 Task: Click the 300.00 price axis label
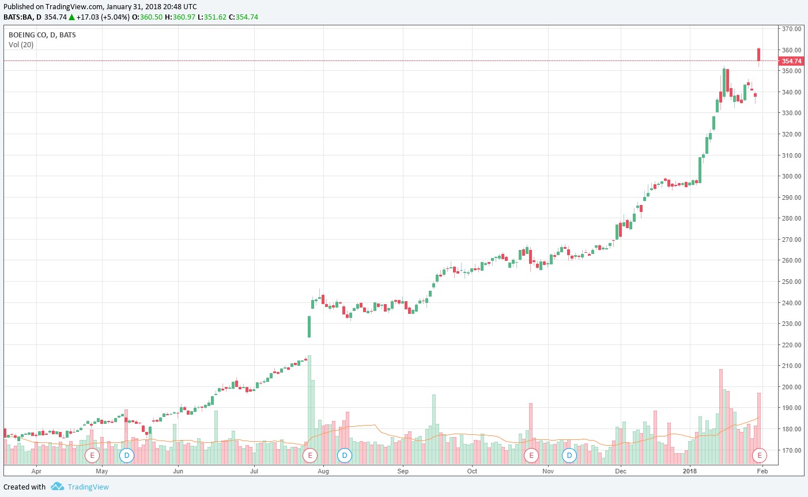[791, 176]
